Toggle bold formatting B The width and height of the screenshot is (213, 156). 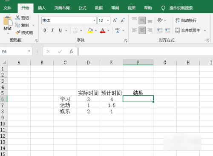tap(45, 30)
